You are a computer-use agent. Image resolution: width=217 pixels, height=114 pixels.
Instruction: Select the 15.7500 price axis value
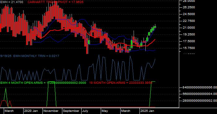(x=189, y=48)
